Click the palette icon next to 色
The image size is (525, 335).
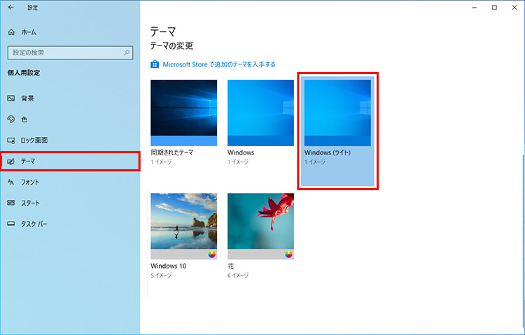[11, 119]
